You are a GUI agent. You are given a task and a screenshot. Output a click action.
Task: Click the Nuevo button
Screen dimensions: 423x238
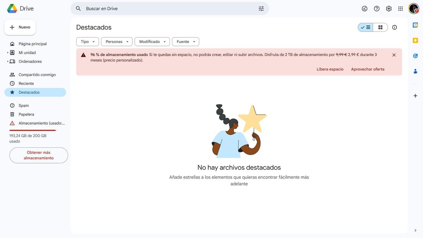20,27
